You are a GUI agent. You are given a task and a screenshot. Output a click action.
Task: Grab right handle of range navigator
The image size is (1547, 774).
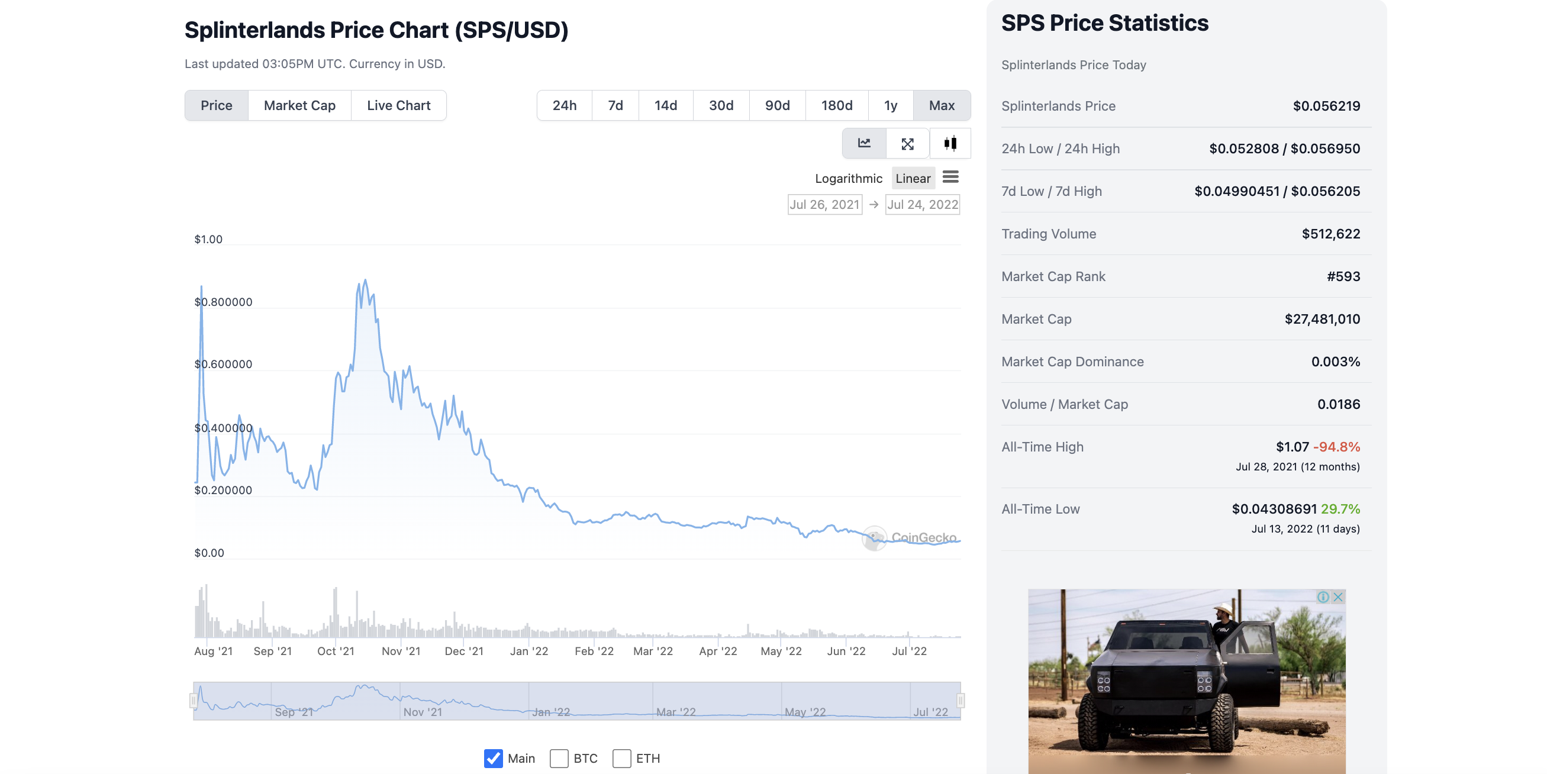pyautogui.click(x=961, y=700)
